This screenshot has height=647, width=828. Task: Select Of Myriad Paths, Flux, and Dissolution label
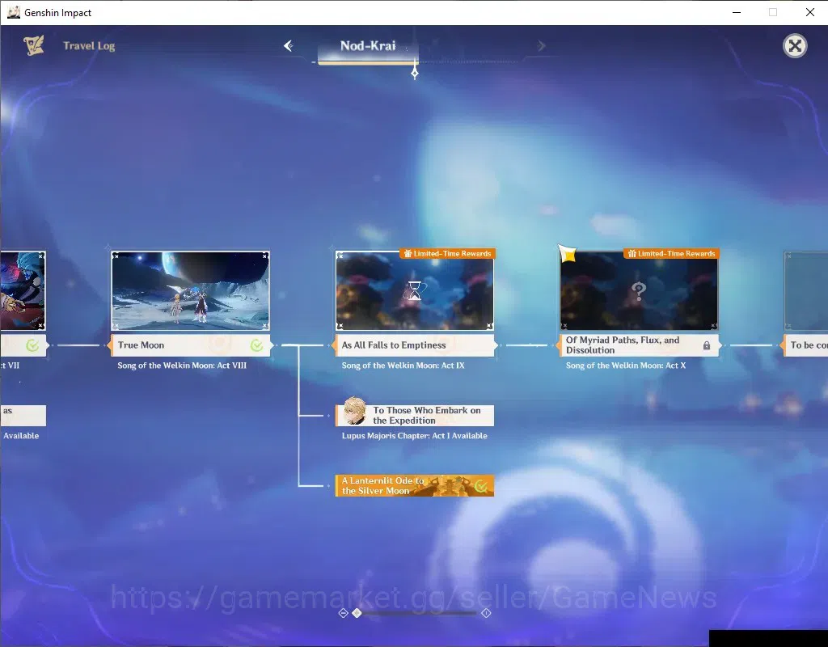coord(639,345)
